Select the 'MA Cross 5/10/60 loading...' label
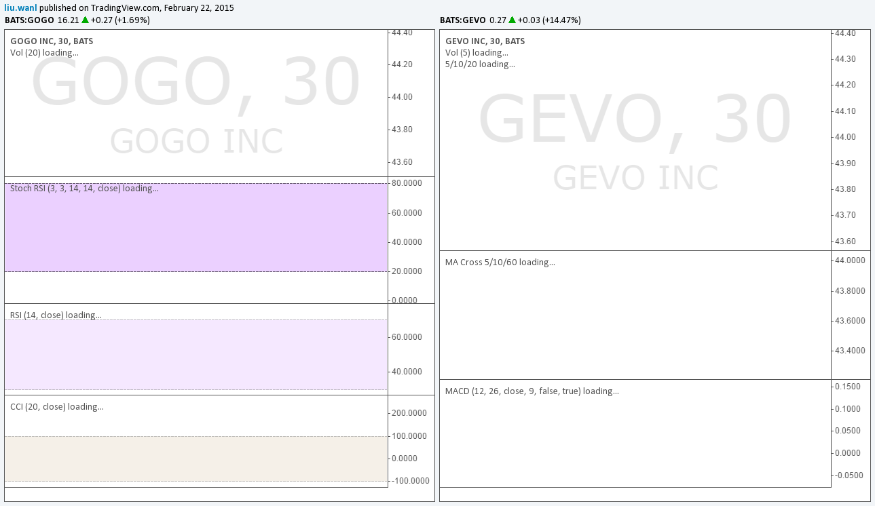This screenshot has width=875, height=506. pos(500,262)
